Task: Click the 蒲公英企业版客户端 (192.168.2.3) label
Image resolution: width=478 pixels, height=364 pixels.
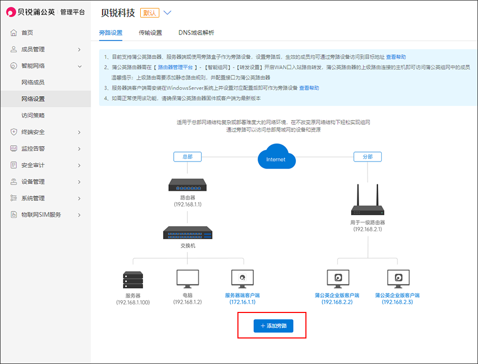Action: click(x=397, y=299)
